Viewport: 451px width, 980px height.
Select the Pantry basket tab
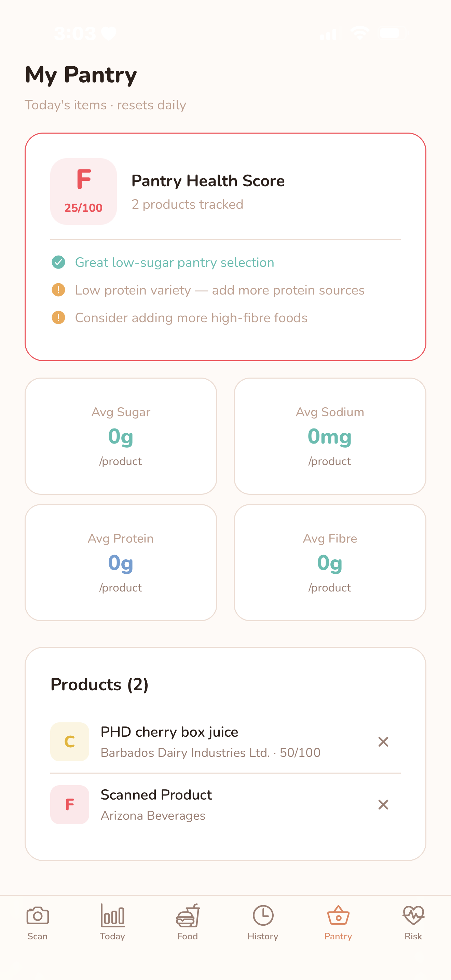pyautogui.click(x=338, y=921)
